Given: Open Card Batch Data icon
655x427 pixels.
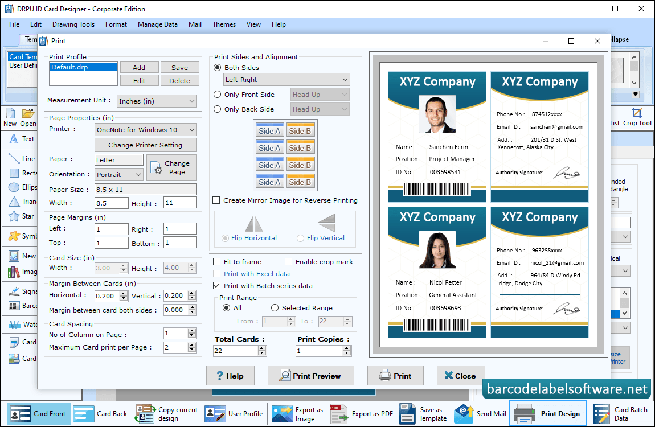Looking at the screenshot, I should 601,414.
